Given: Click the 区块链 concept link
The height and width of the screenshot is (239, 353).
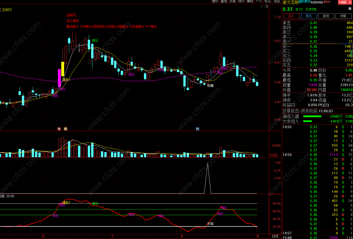Looking at the screenshot, I should point(111,26).
